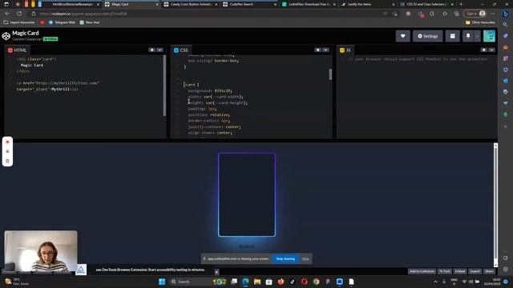This screenshot has height=288, width=513.
Task: Click trash icon on recorder widget
Action: click(7, 161)
